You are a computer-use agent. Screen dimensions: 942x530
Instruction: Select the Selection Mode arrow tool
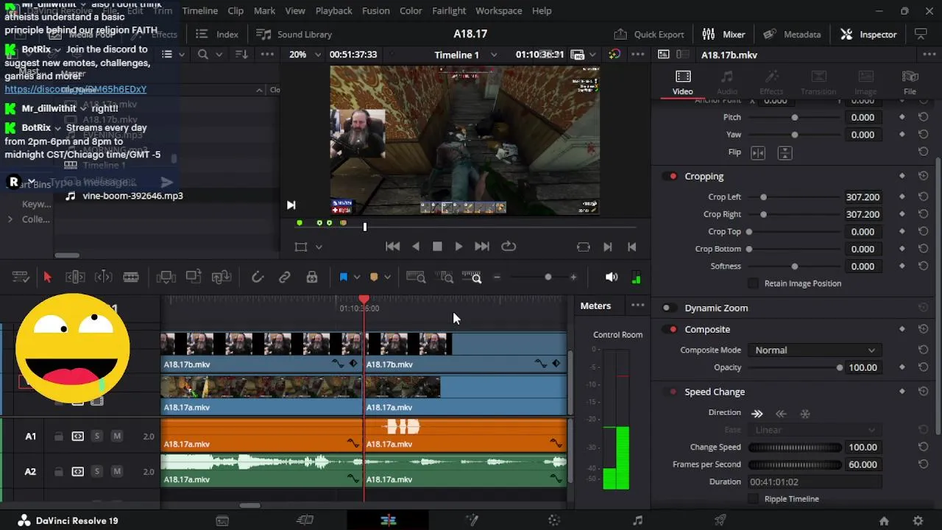pos(48,277)
